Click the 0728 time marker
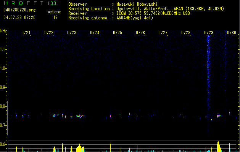 click(x=186, y=33)
